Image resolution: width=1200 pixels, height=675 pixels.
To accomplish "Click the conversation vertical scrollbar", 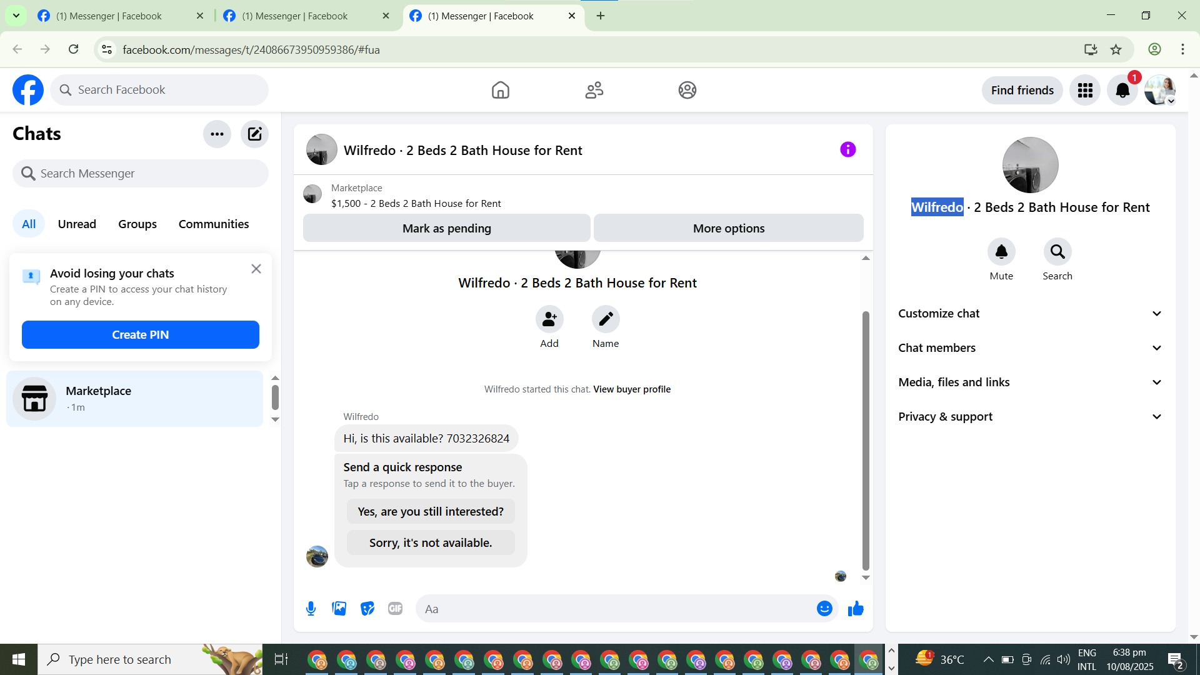I will pos(866,437).
